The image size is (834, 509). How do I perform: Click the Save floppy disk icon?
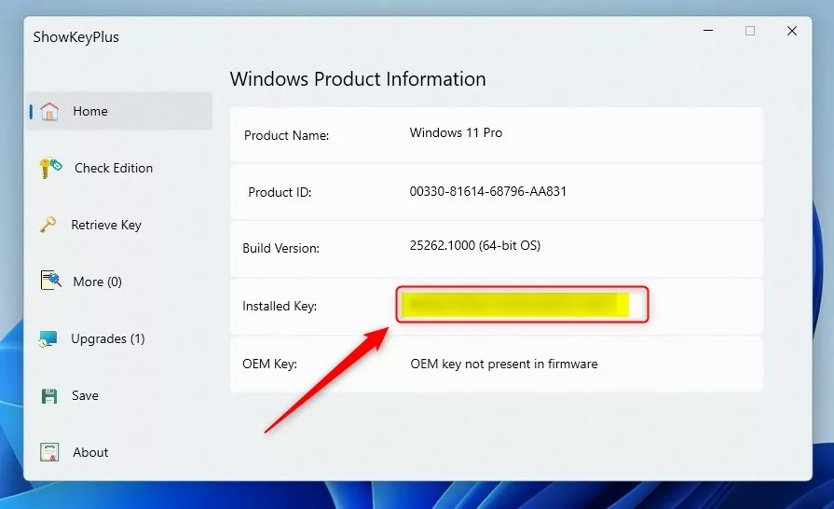(x=49, y=395)
